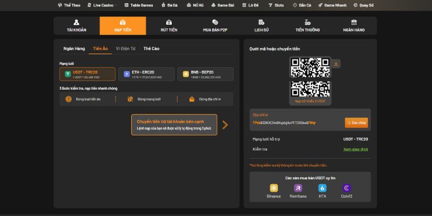This screenshot has height=216, width=432.
Task: Select USDT - TRC20 network option
Action: pyautogui.click(x=87, y=74)
